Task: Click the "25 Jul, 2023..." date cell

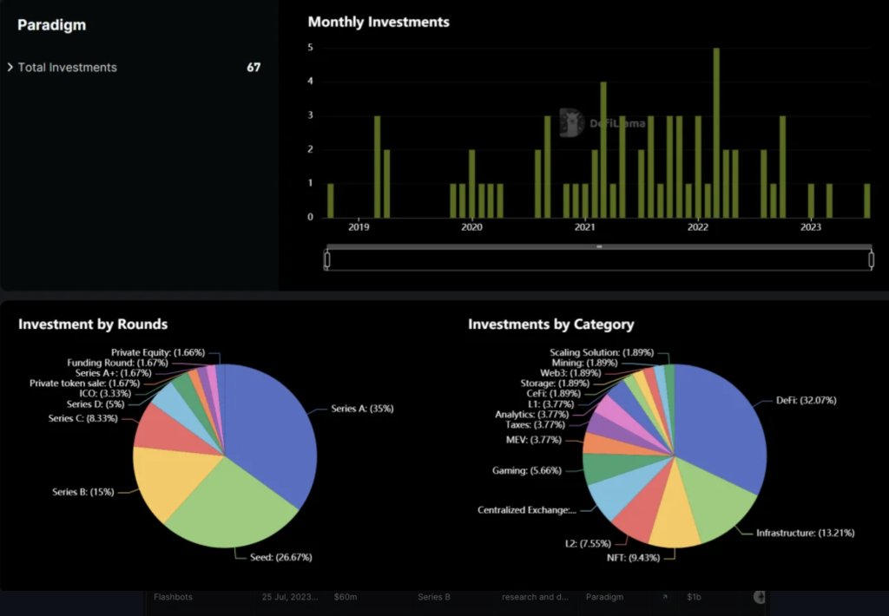Action: pos(290,597)
